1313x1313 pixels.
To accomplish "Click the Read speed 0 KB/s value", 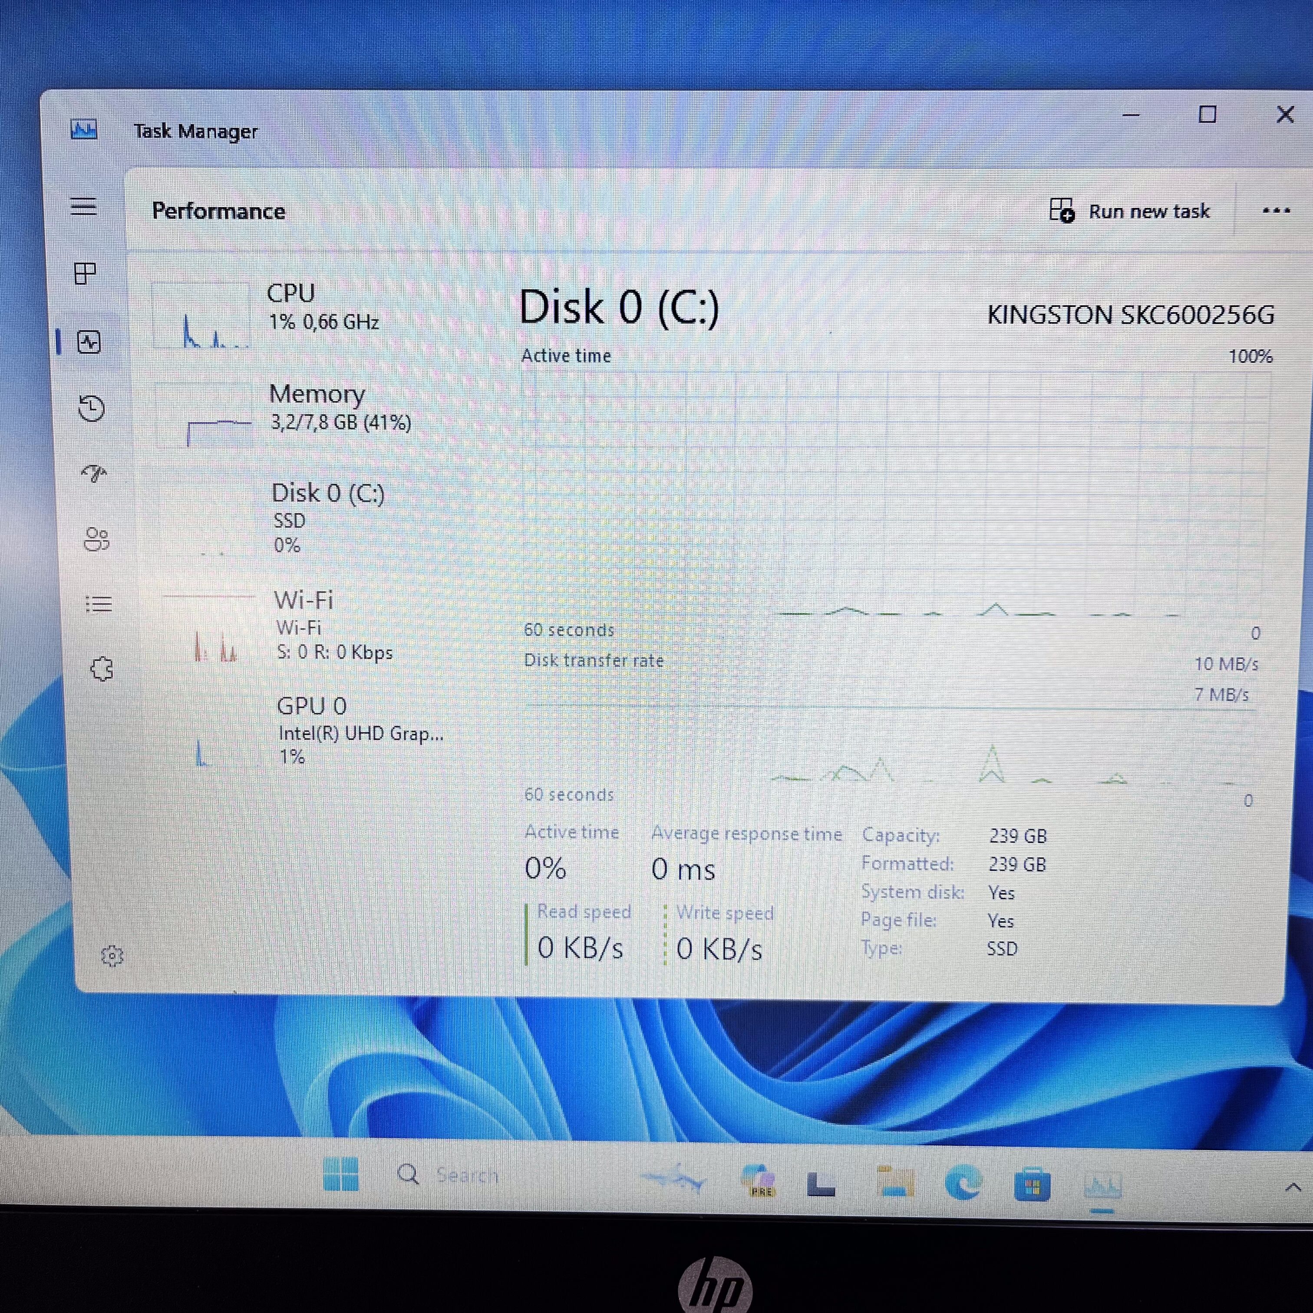I will (580, 948).
